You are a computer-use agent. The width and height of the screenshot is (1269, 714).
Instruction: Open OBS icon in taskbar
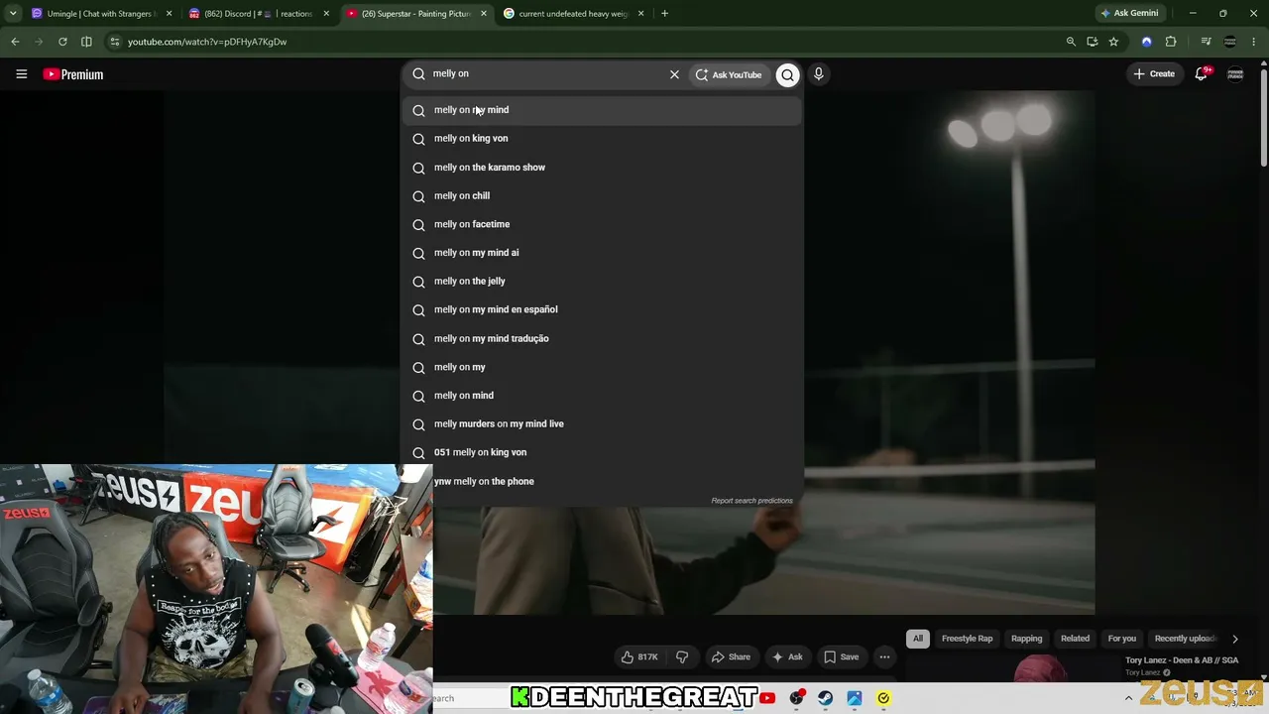(796, 698)
